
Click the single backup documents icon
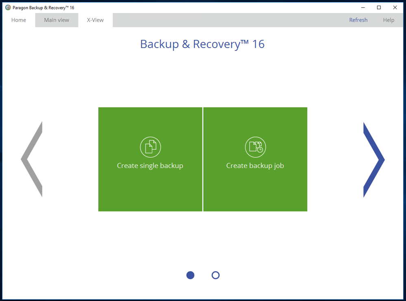tap(150, 147)
